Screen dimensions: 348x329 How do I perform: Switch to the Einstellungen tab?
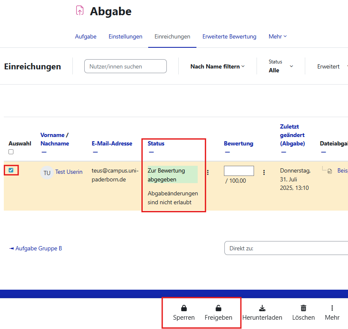125,37
